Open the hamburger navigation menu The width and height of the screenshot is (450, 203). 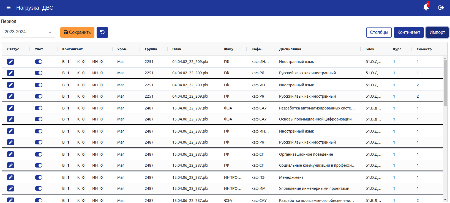[x=9, y=8]
